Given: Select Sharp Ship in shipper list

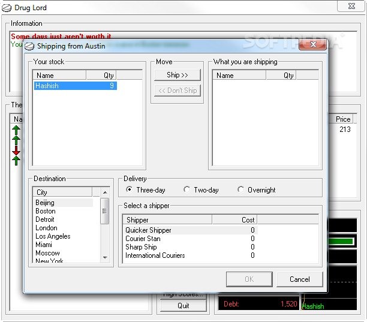Looking at the screenshot, I should pyautogui.click(x=190, y=247).
